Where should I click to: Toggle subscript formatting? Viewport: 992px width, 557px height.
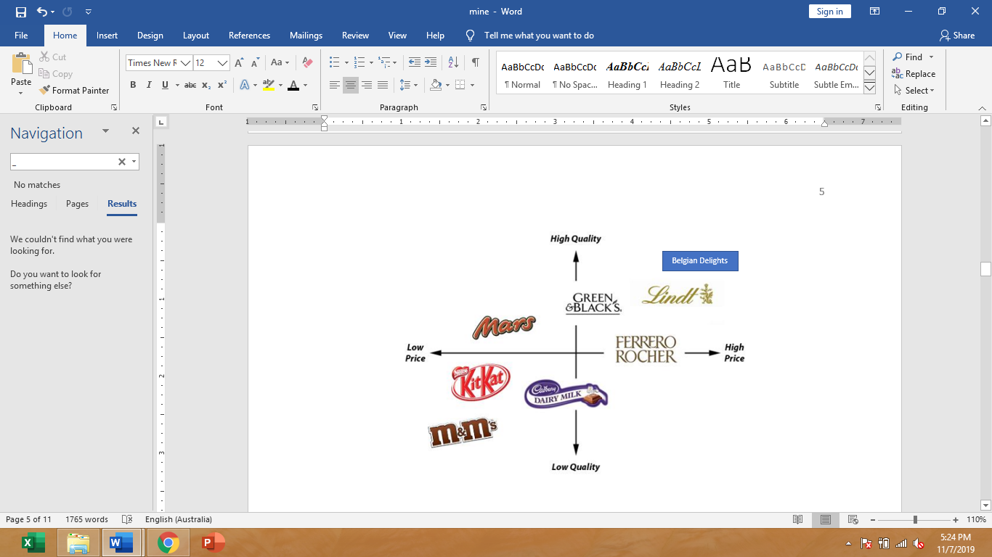tap(206, 85)
